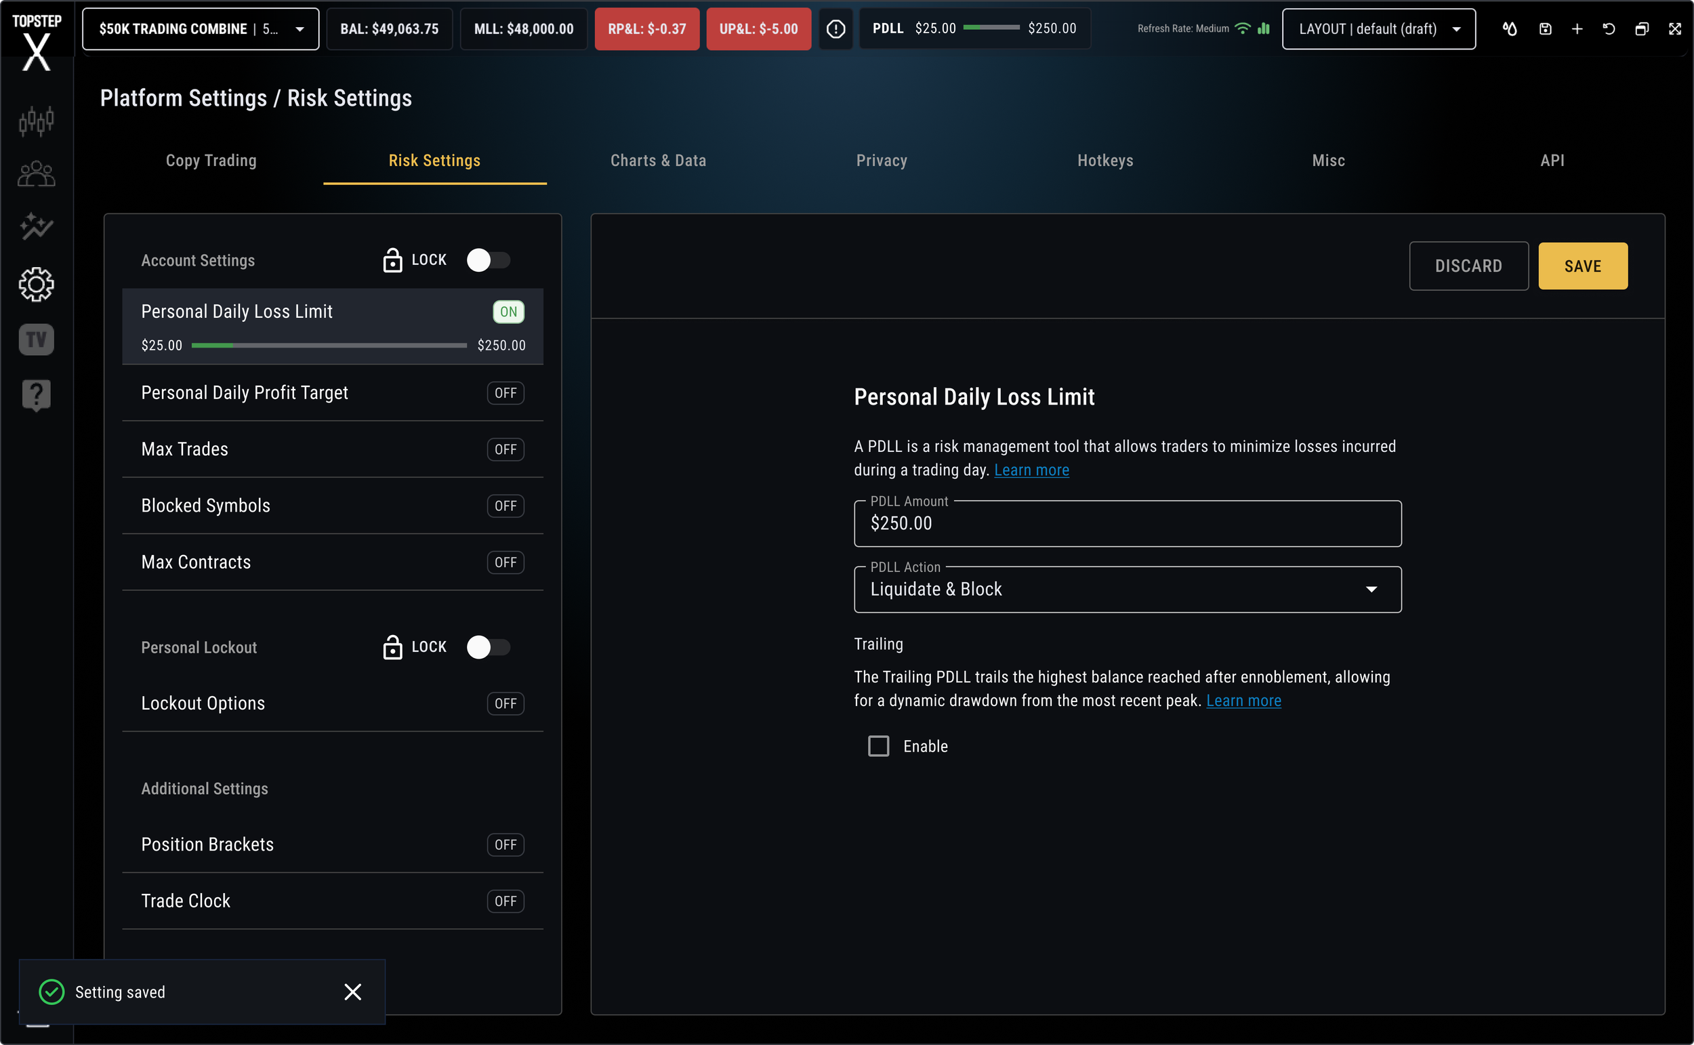Select the Max Contracts settings row
Screen dimensions: 1694x1045
coord(333,562)
